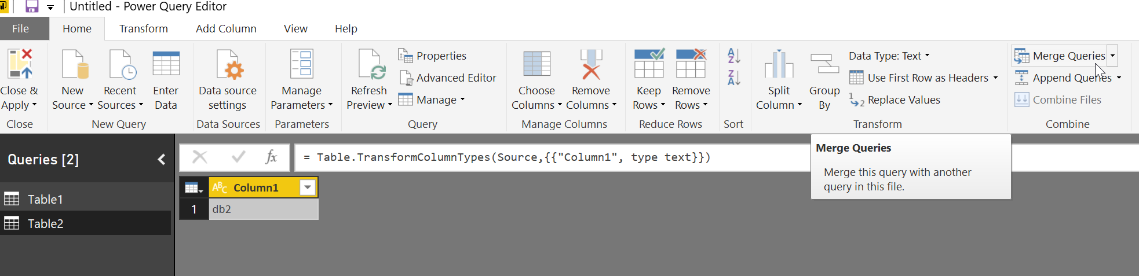Click the Split Column icon

779,64
